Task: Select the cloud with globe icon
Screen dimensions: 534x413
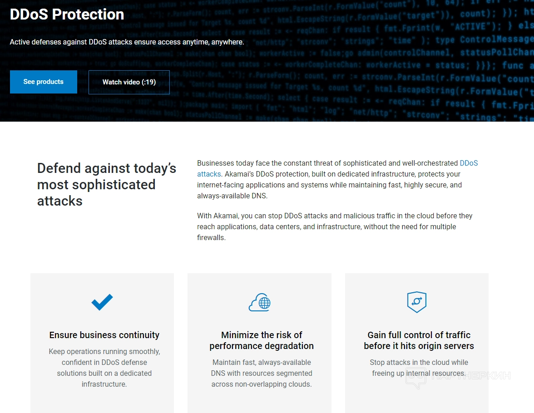Action: pyautogui.click(x=260, y=302)
